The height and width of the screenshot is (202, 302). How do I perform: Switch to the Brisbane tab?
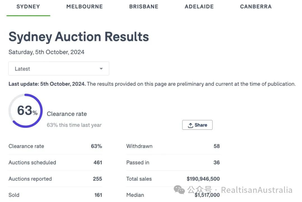[x=144, y=6]
